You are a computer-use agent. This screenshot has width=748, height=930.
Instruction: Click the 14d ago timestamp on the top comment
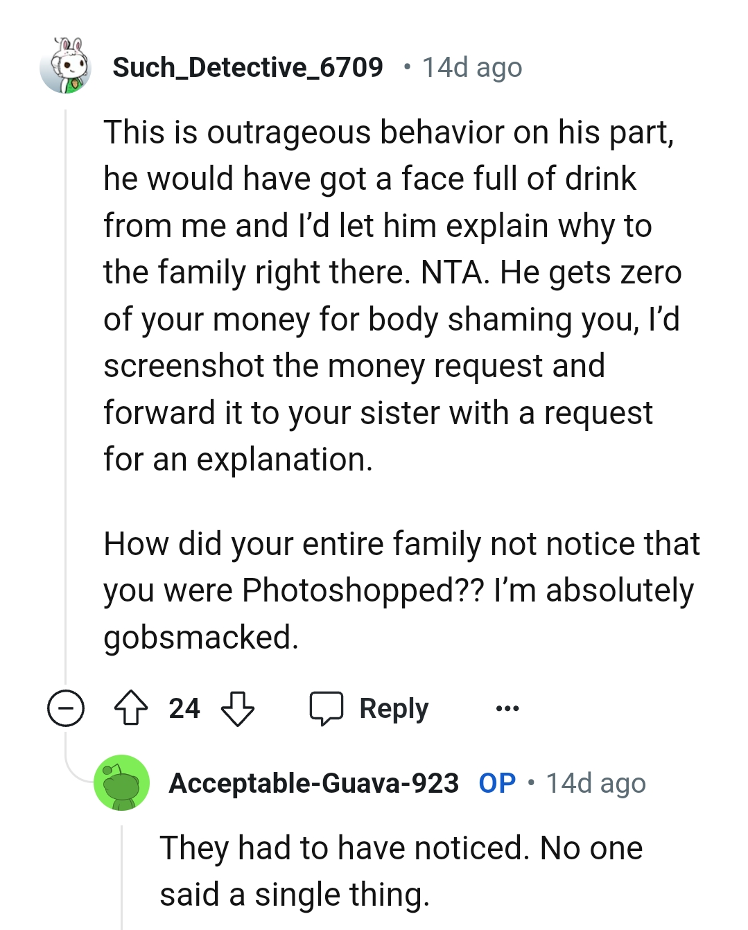pyautogui.click(x=471, y=67)
